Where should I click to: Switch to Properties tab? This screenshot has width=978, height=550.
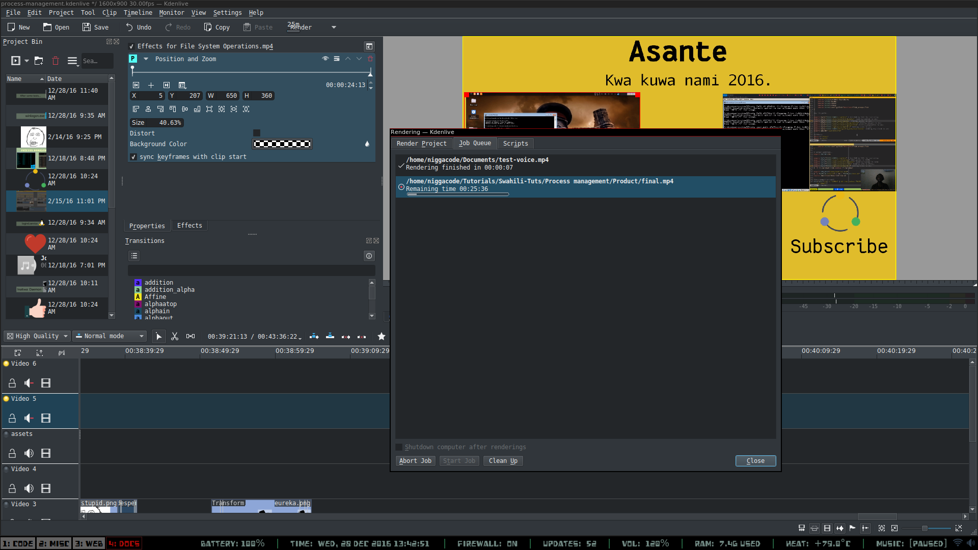coord(147,226)
